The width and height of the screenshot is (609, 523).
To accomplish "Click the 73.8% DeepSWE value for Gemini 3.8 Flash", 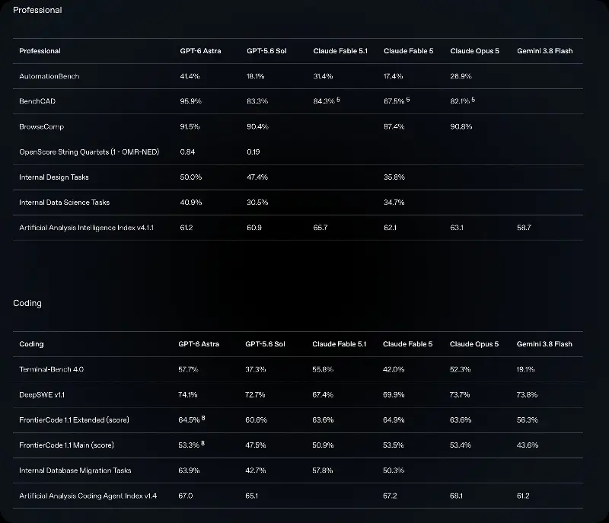I will pos(527,395).
